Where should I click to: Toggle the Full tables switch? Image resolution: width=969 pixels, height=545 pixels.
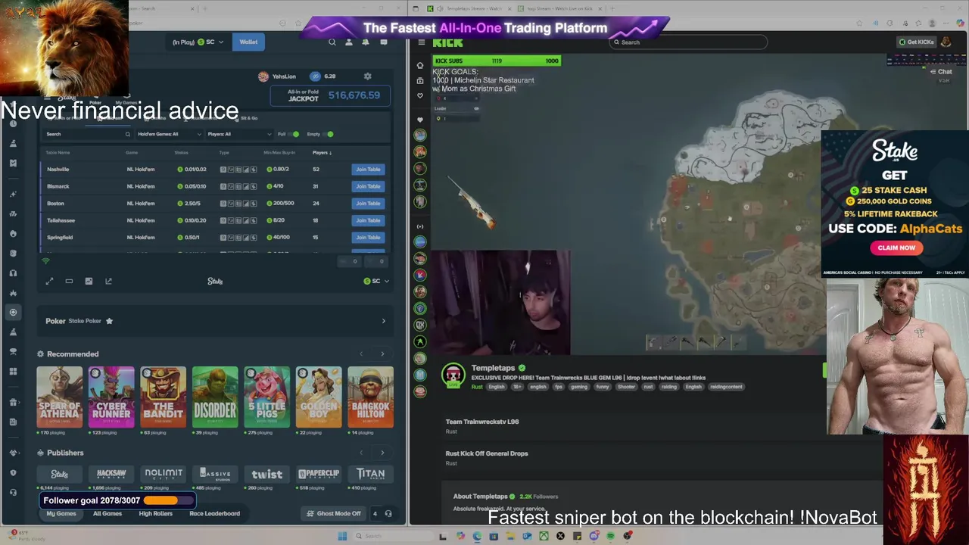294,134
